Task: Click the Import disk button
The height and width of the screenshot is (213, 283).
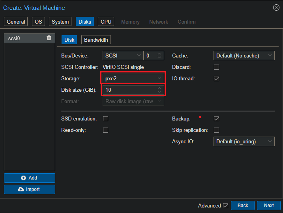Action: [30, 189]
